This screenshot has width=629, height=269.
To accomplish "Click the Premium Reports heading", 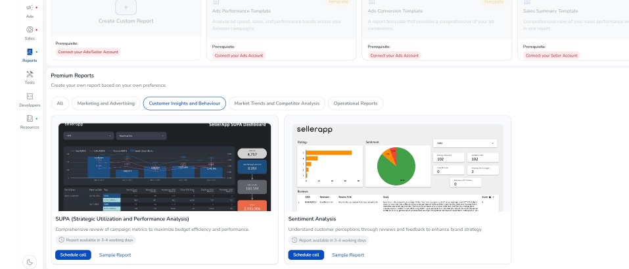I will pos(72,76).
